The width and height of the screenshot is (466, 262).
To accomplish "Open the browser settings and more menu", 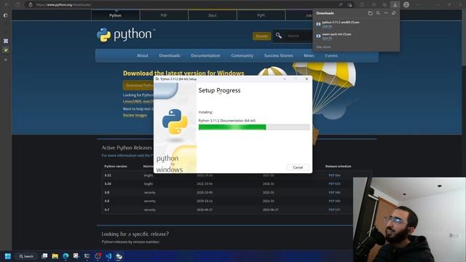I will click(x=417, y=5).
